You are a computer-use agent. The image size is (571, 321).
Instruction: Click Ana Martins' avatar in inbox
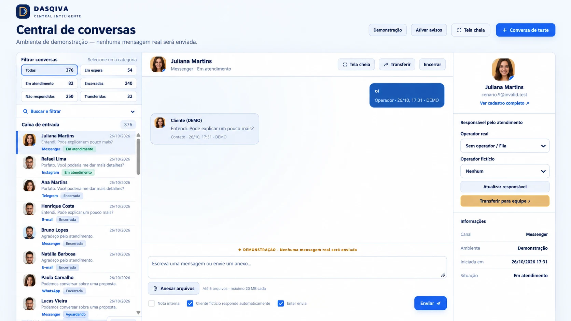click(x=29, y=186)
